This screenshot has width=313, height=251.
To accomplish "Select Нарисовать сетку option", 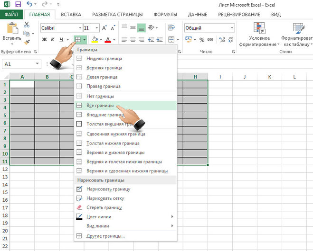I will (125, 198).
